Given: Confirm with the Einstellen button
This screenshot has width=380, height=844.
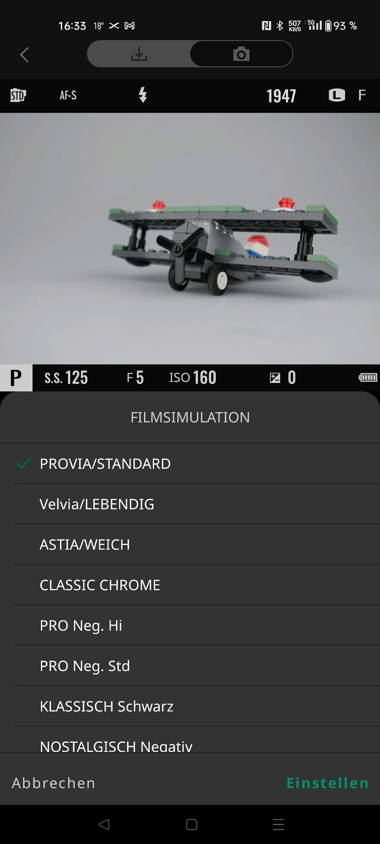Looking at the screenshot, I should pyautogui.click(x=328, y=783).
